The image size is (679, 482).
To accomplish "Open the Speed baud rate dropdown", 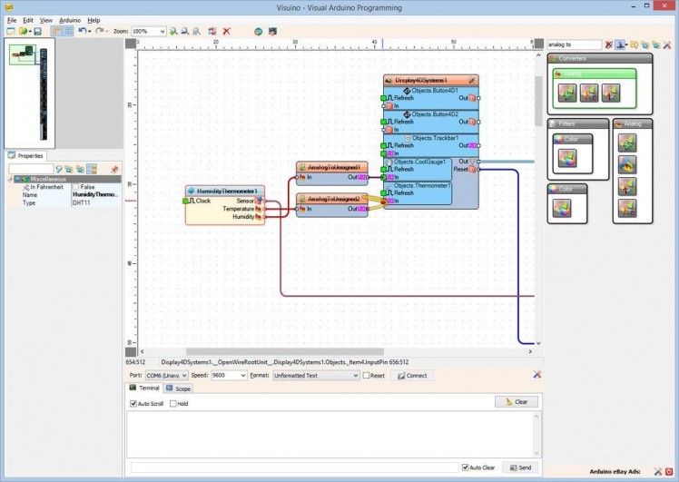I will click(x=241, y=375).
